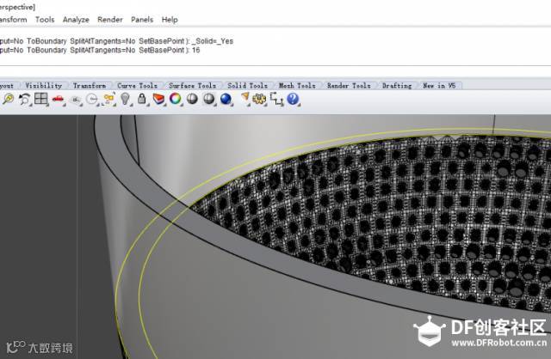Switch to the Curve Tools tab

tap(138, 86)
